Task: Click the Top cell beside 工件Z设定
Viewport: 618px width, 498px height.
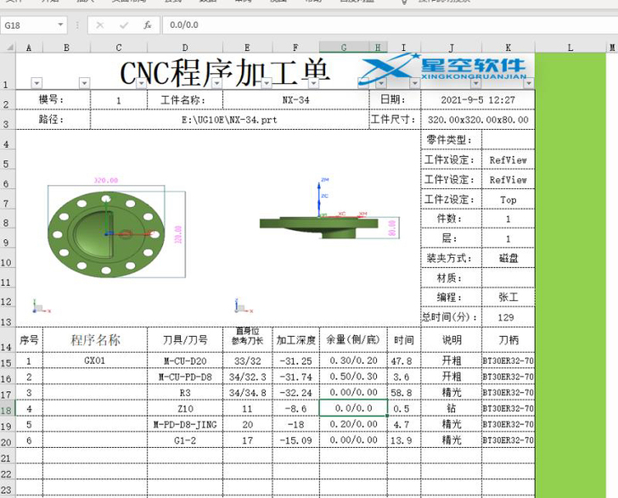Action: (x=508, y=199)
